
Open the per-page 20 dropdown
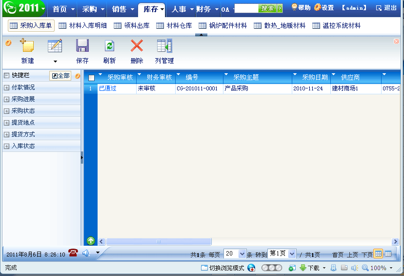coord(242,254)
